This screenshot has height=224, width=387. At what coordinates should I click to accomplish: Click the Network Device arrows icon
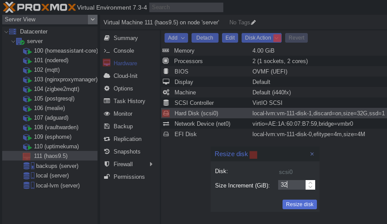click(166, 124)
